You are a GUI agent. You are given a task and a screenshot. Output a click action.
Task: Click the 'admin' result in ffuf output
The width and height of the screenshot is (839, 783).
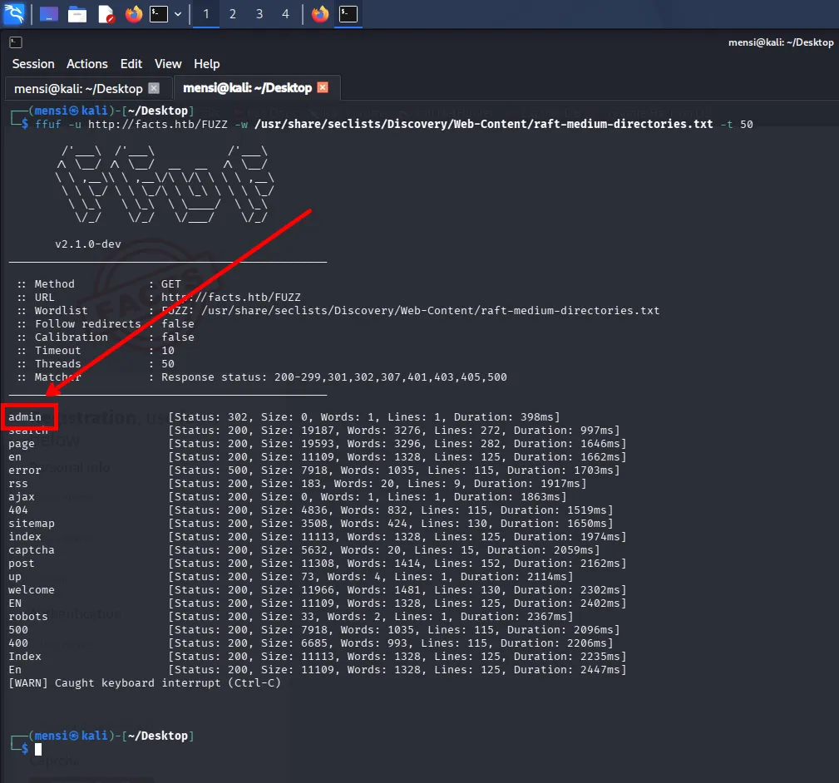coord(25,417)
